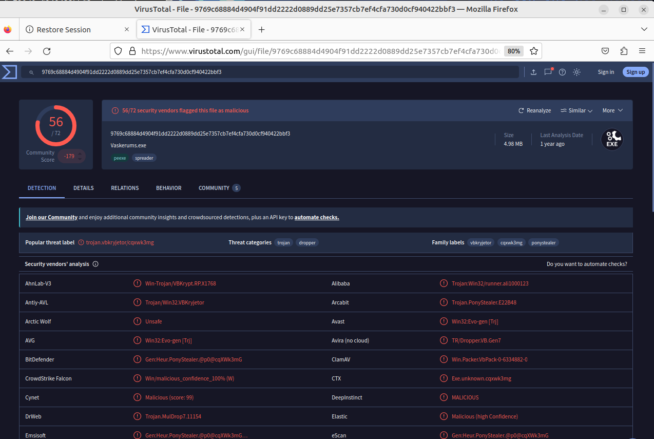Click the ponystealer family label
654x439 pixels.
544,242
